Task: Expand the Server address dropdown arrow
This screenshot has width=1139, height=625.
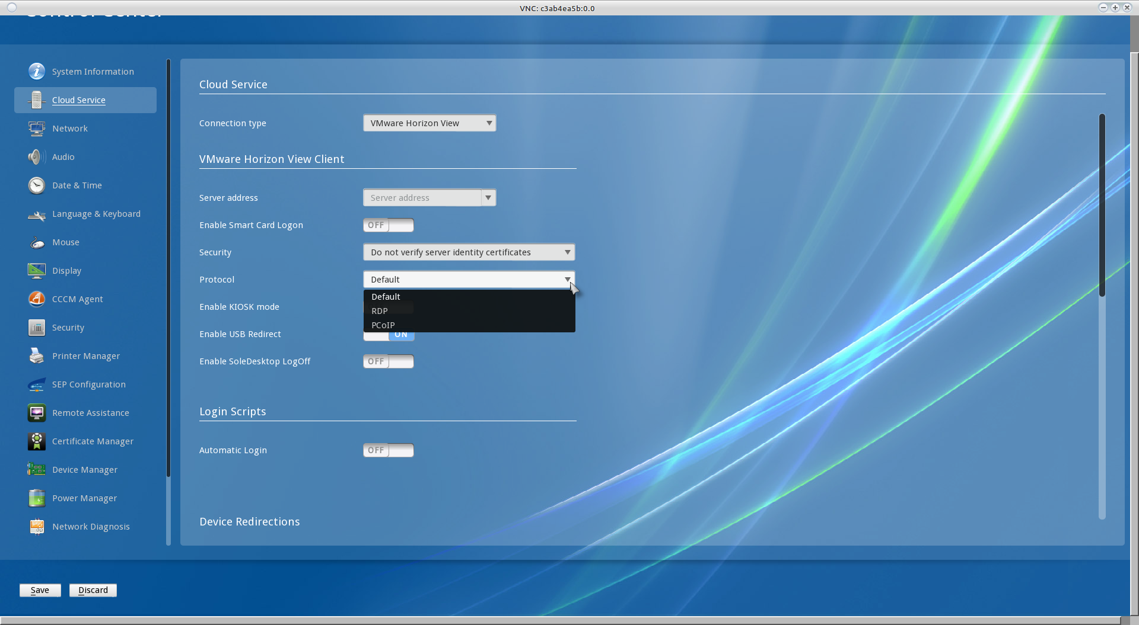Action: click(x=488, y=198)
